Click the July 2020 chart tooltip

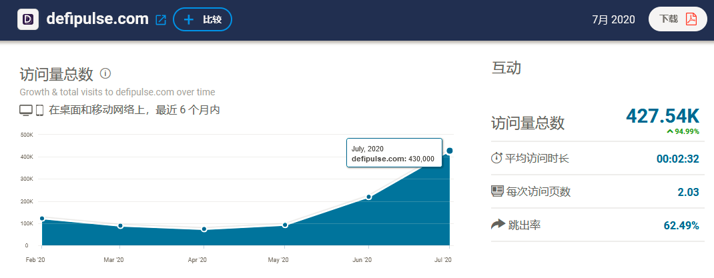(x=394, y=153)
